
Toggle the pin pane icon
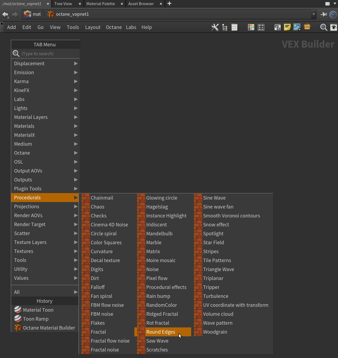coord(323,14)
